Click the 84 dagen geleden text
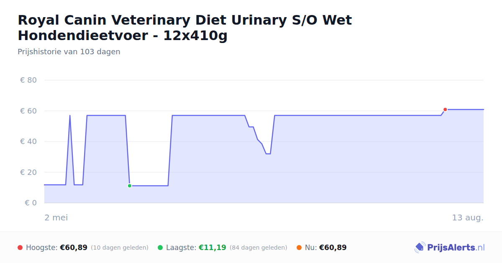 [259, 248]
